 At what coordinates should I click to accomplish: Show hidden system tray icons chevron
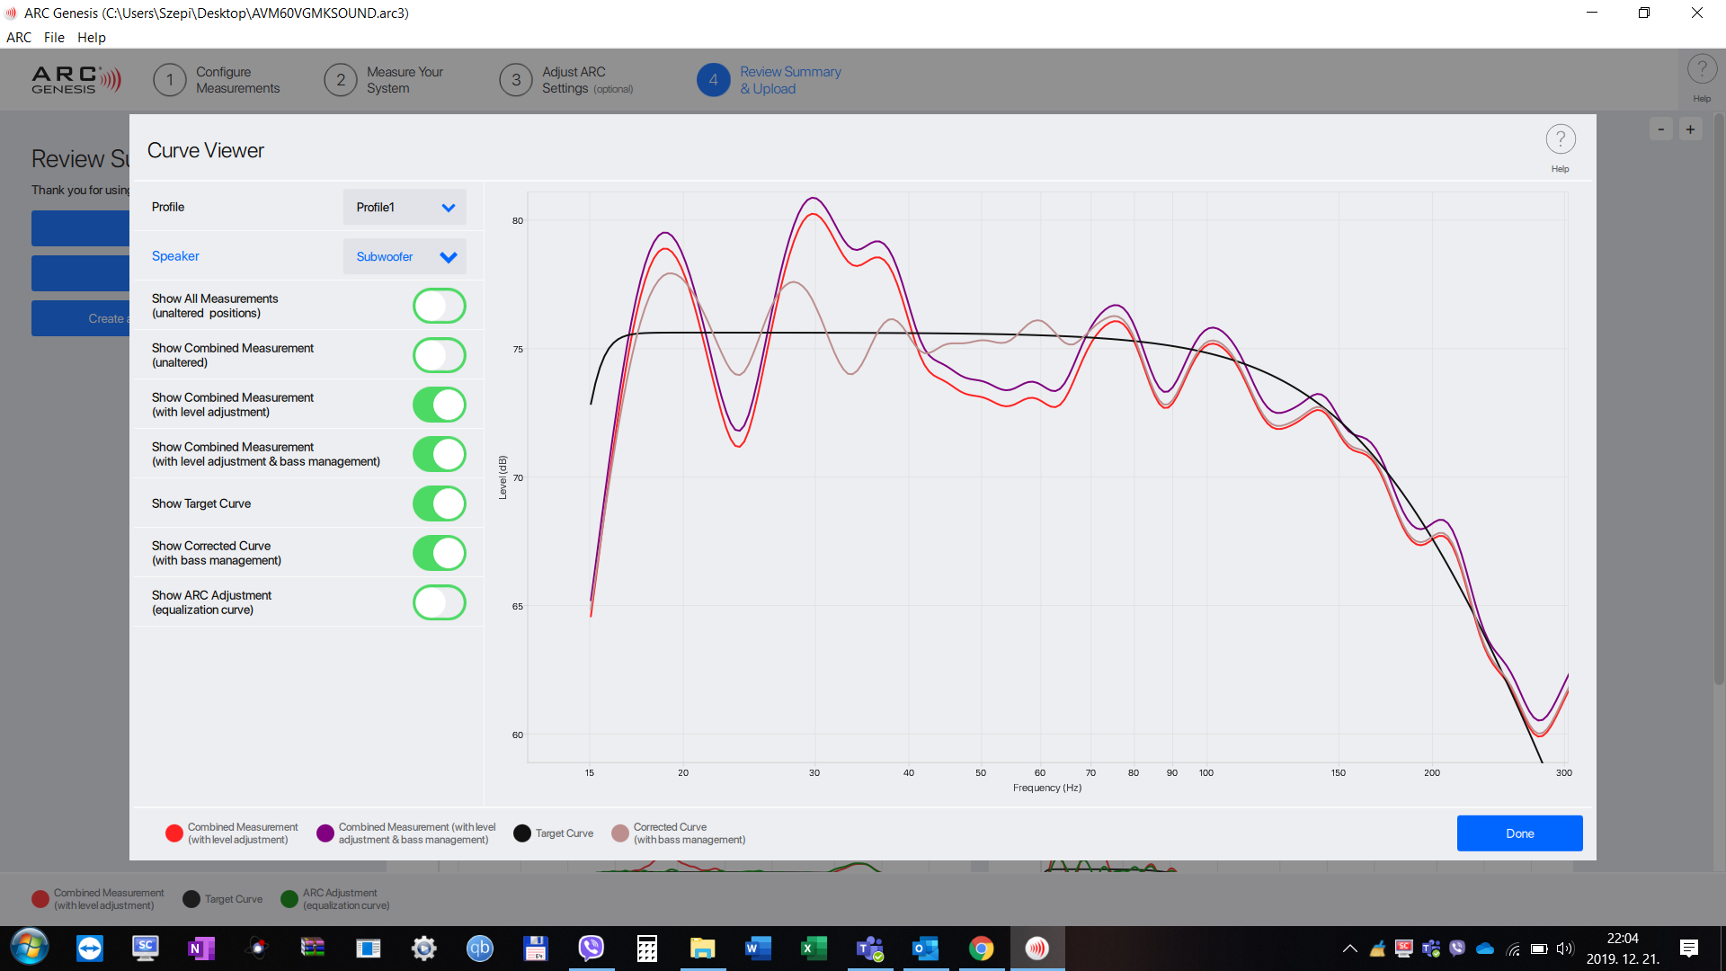1349,949
